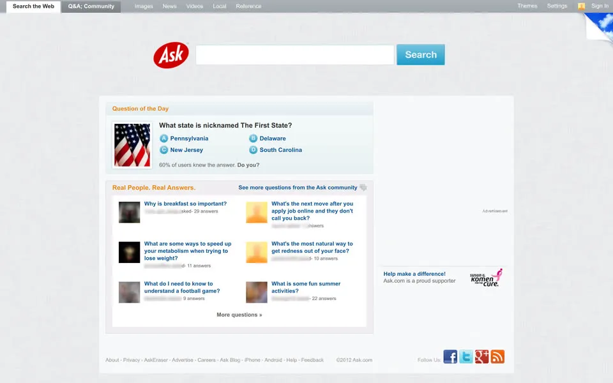The height and width of the screenshot is (383, 613).
Task: Open the fun summer activities question
Action: click(x=306, y=287)
